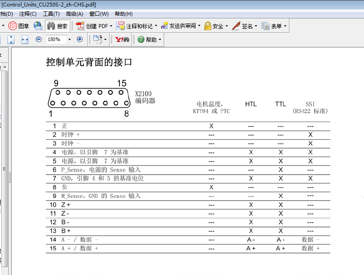Click the Fit Width icon
Image resolution: width=364 pixels, height=275 pixels.
click(25, 39)
